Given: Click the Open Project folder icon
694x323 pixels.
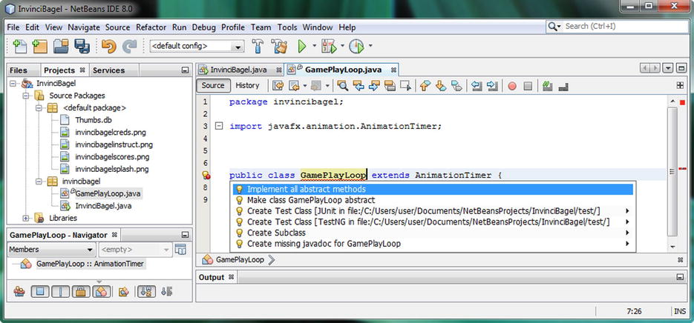Looking at the screenshot, I should tap(61, 46).
